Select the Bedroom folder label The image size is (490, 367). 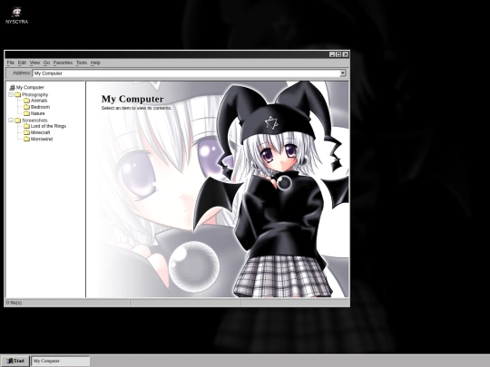(x=40, y=107)
